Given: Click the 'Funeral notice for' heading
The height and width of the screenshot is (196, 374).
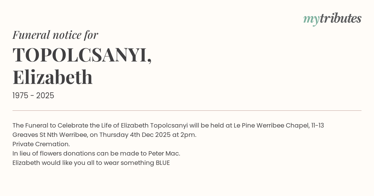Looking at the screenshot, I should pos(55,35).
